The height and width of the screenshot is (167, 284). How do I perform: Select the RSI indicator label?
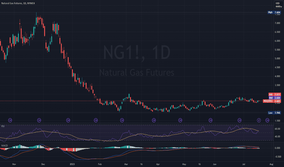[x=3, y=126]
